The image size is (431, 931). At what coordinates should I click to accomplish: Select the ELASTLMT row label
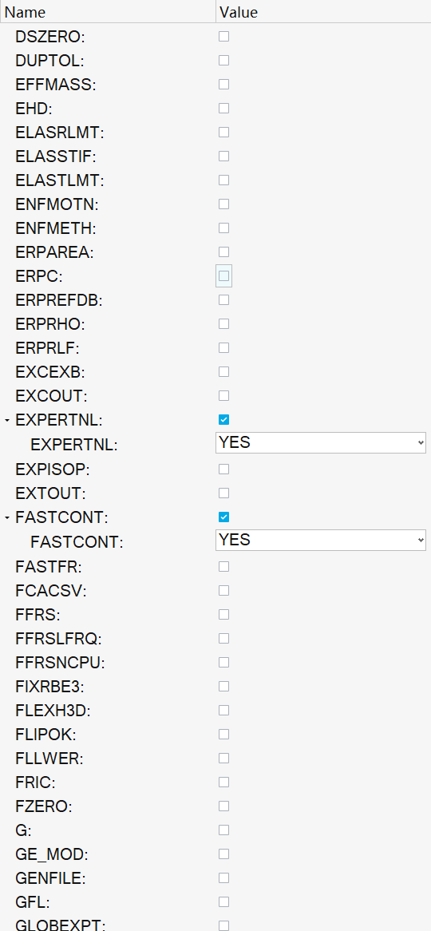pyautogui.click(x=59, y=180)
